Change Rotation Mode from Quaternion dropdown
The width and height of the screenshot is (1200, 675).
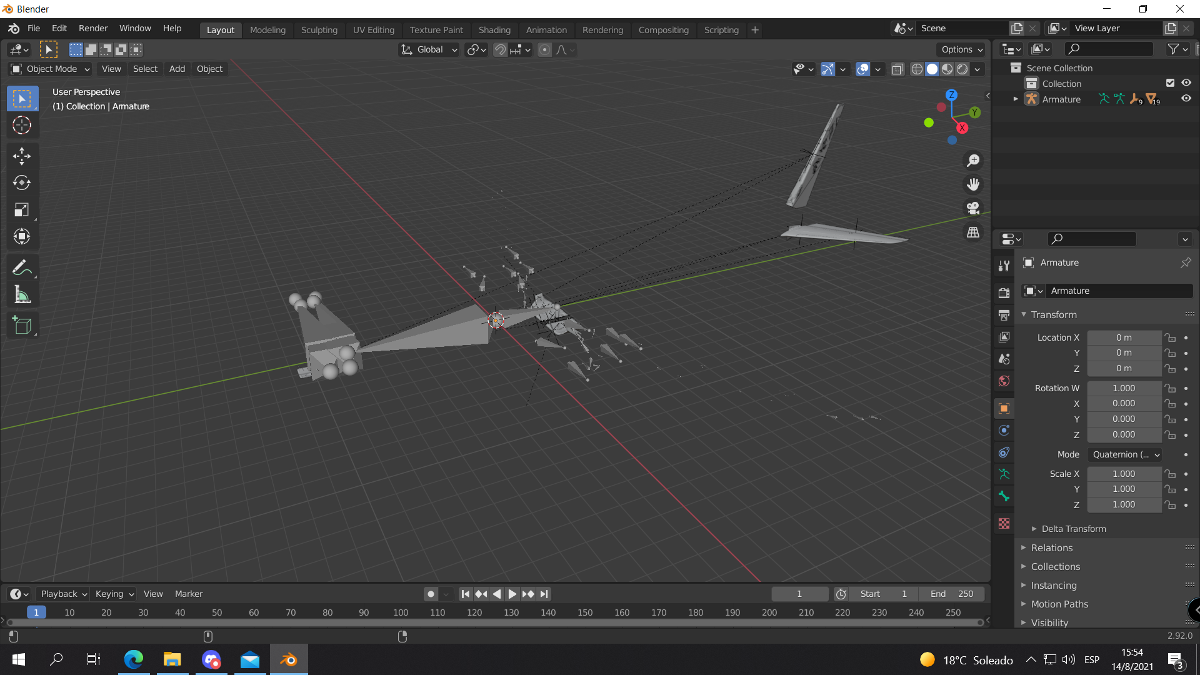(x=1124, y=454)
